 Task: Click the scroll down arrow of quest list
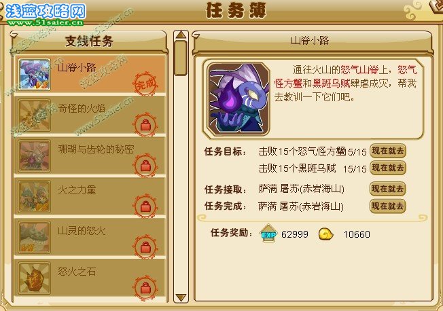point(181,297)
